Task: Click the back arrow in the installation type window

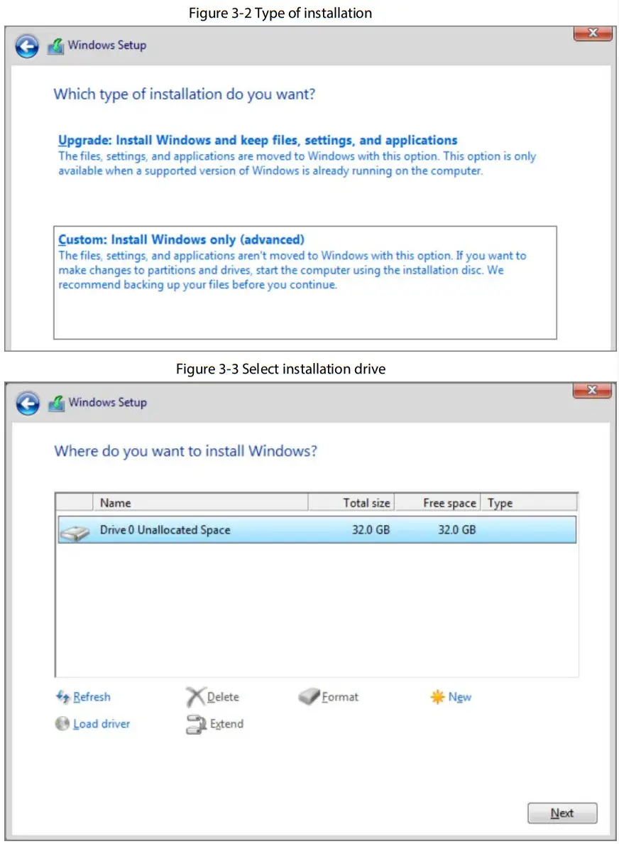Action: point(27,46)
